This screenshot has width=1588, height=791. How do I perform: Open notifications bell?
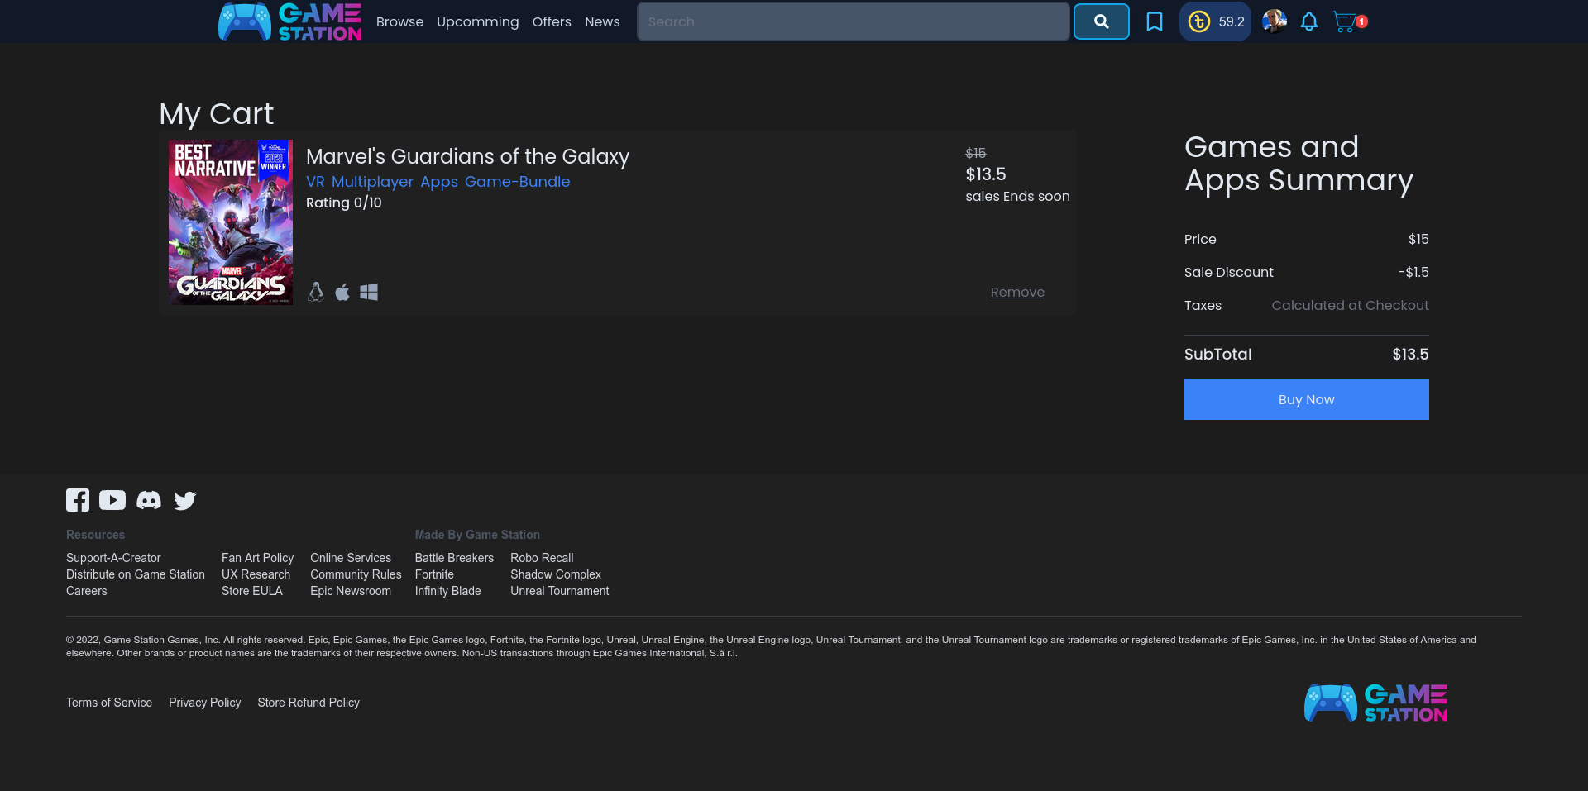[x=1308, y=21]
